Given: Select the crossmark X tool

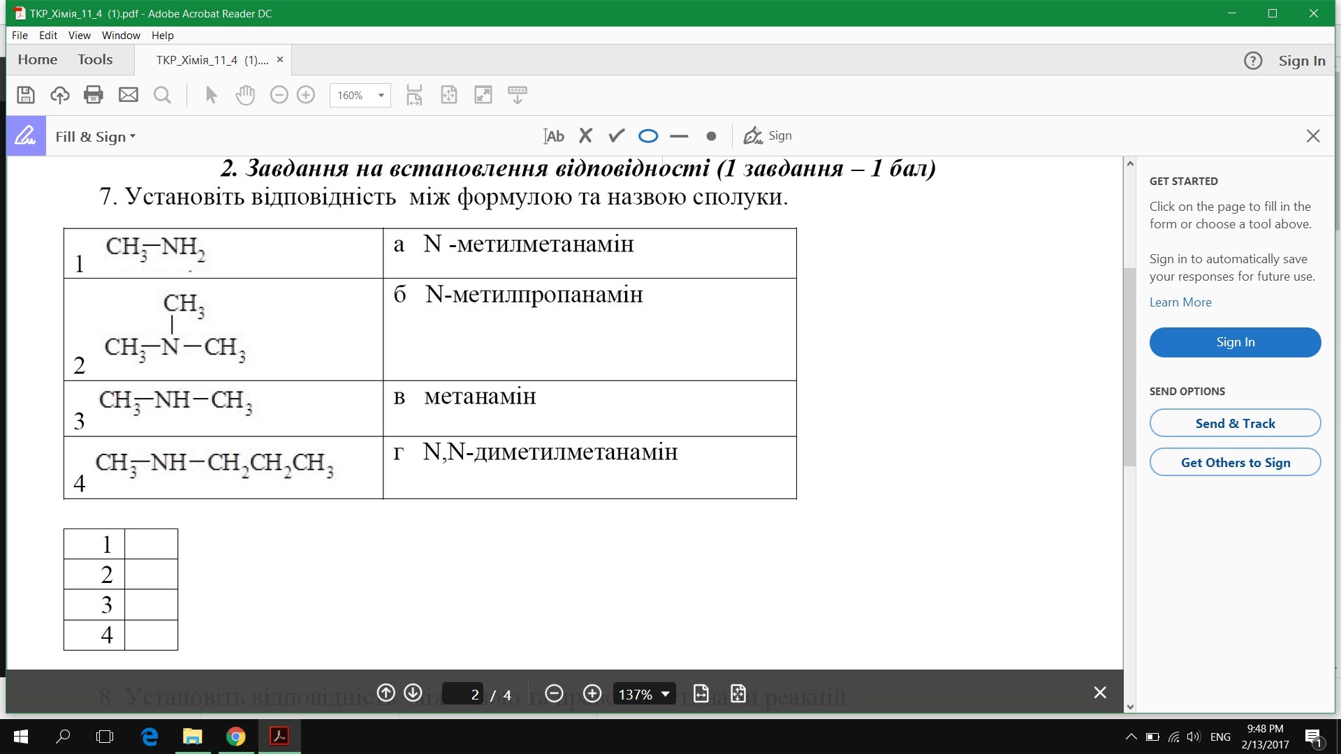Looking at the screenshot, I should 585,136.
